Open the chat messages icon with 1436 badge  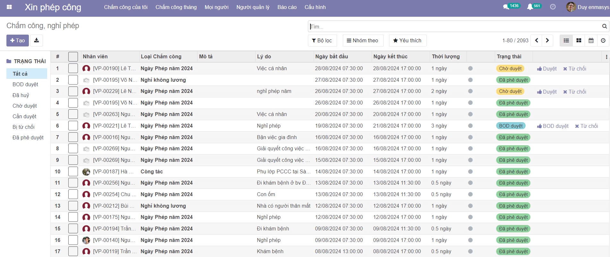(506, 7)
